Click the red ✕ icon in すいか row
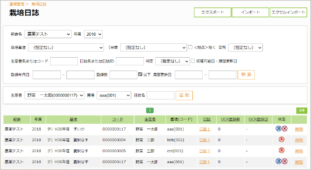311x170 pixels. tap(285, 129)
